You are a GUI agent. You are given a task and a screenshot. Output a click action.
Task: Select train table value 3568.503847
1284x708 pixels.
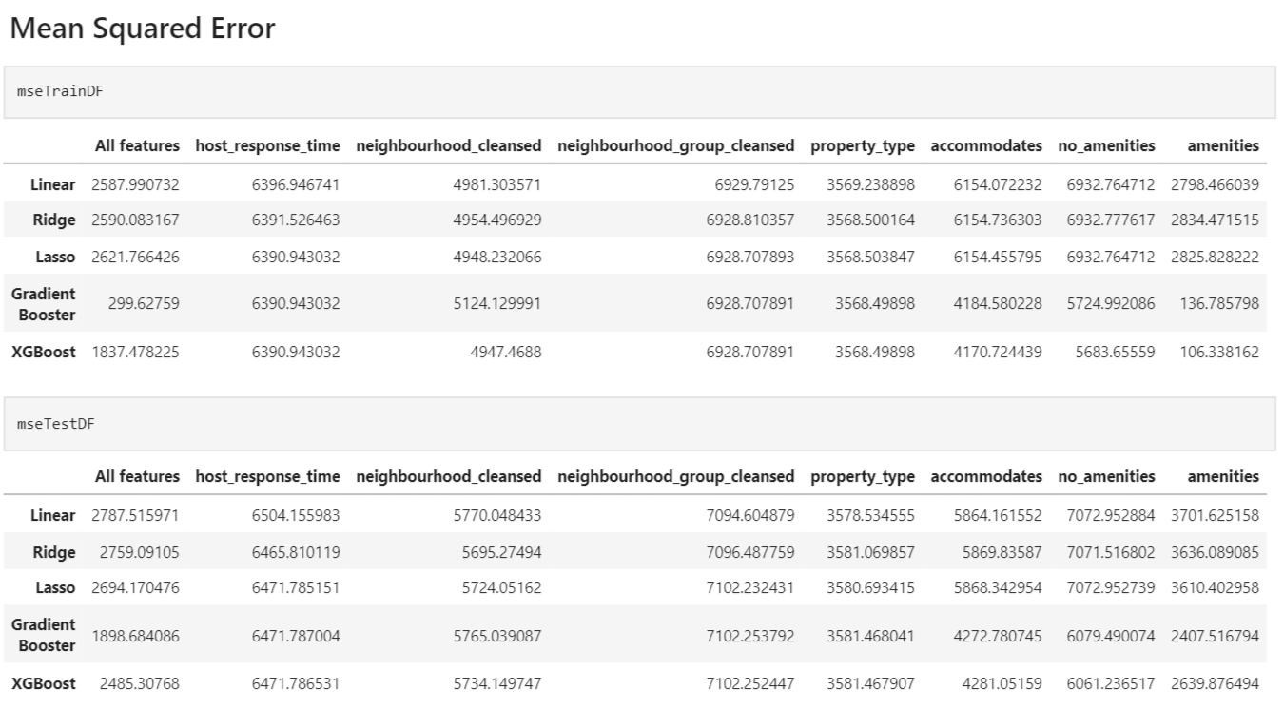click(x=871, y=258)
